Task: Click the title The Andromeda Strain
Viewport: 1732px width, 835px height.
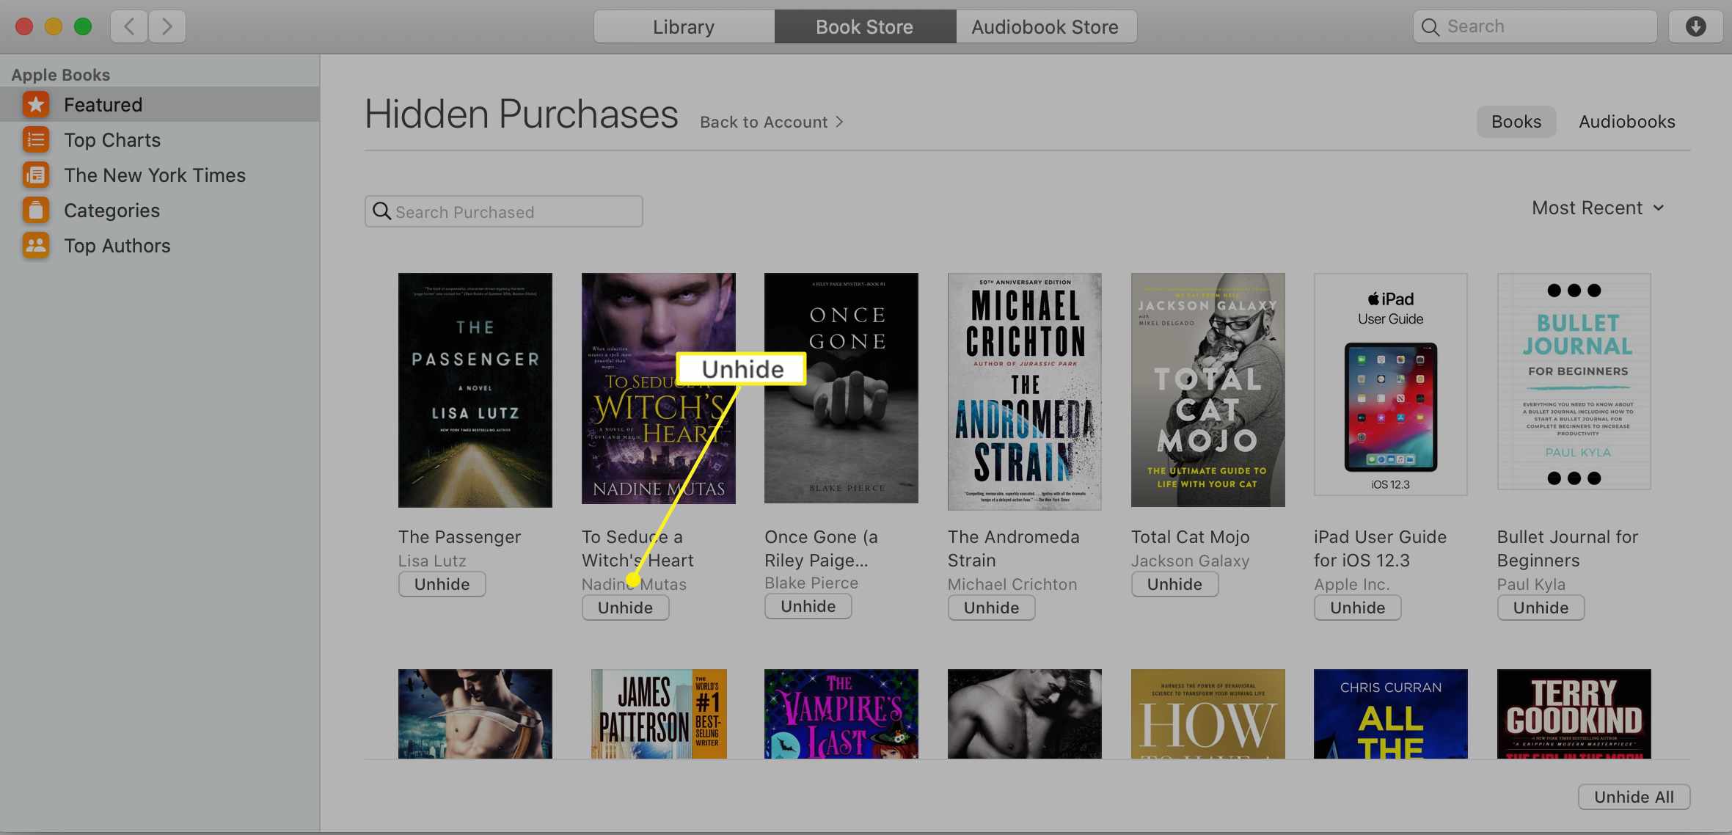Action: point(1013,549)
